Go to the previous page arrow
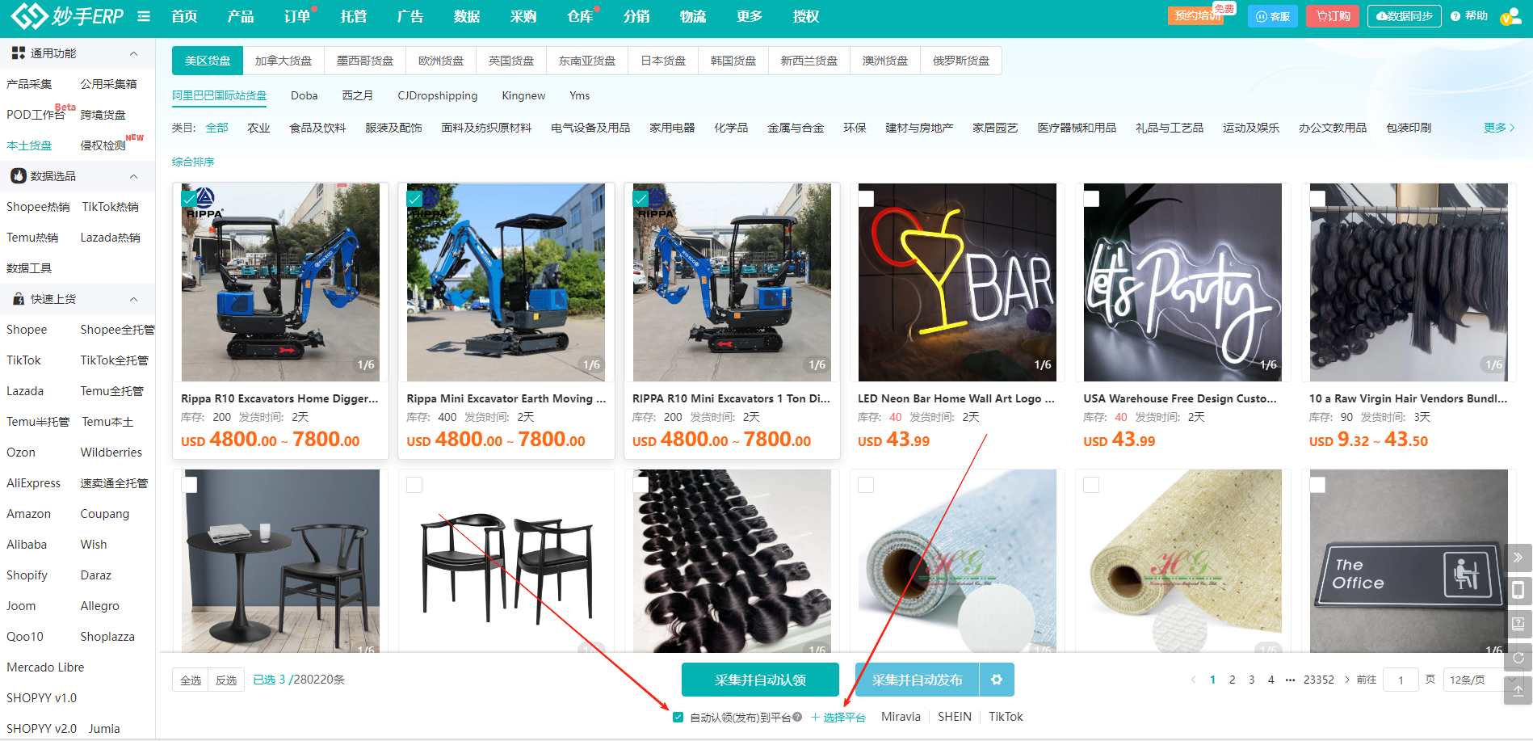The height and width of the screenshot is (741, 1533). [x=1193, y=680]
